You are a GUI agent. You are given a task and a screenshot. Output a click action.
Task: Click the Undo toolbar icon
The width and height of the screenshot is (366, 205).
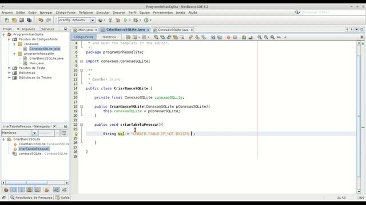41,20
